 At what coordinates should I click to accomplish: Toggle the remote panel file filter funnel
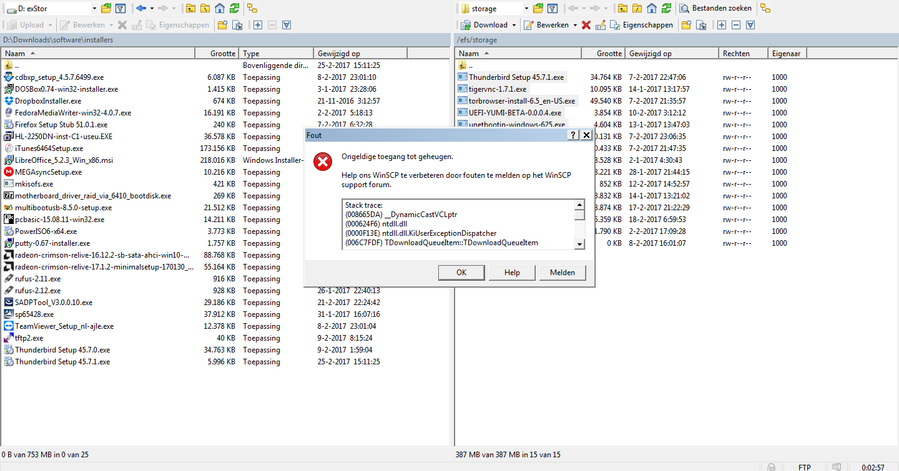[x=553, y=8]
